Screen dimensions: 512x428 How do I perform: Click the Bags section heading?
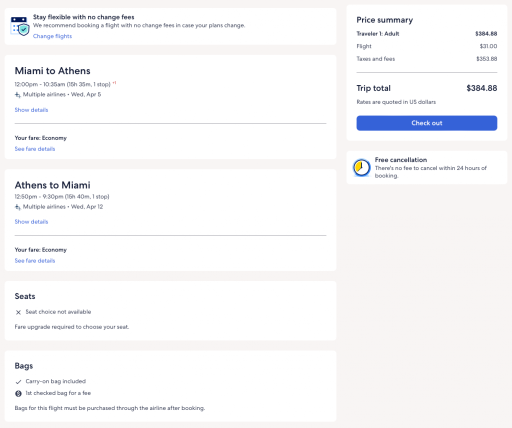point(24,366)
